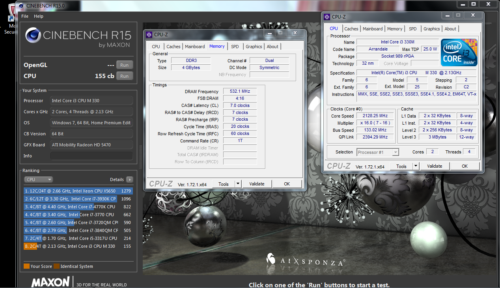Click Validate in left CPU-Z window
The width and height of the screenshot is (500, 288).
tap(257, 184)
